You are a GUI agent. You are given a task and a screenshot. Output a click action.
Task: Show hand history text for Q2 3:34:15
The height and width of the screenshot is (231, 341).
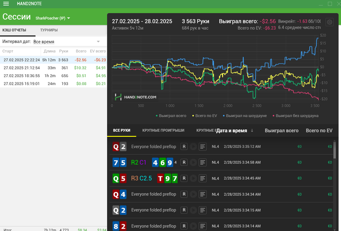click(203, 210)
